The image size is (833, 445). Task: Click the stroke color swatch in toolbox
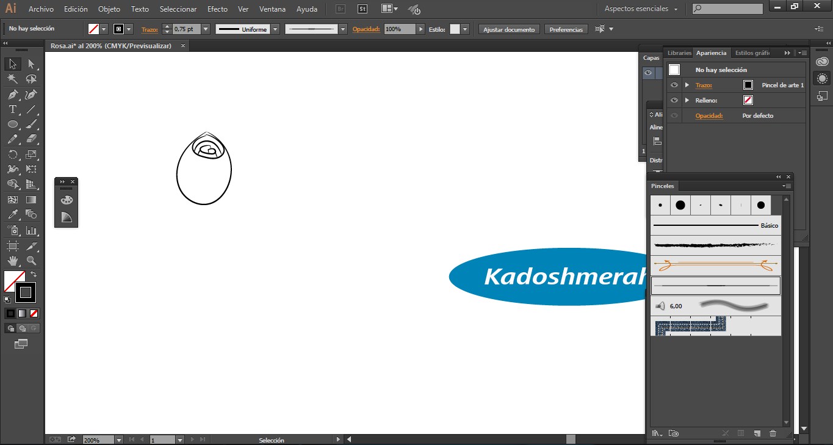(26, 292)
